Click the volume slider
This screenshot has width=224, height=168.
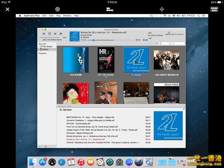pos(52,37)
